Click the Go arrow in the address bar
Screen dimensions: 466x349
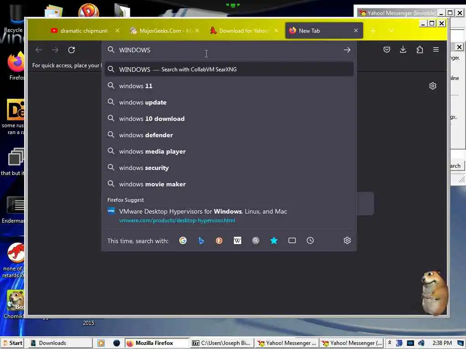[x=347, y=50]
